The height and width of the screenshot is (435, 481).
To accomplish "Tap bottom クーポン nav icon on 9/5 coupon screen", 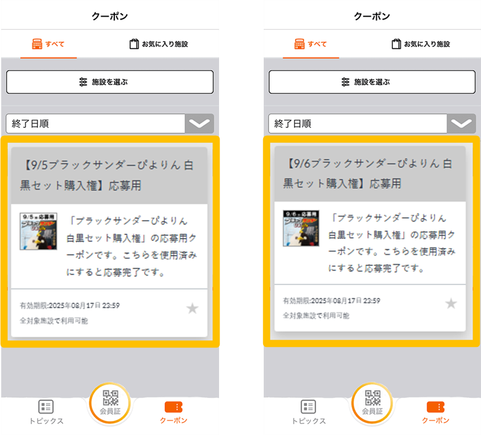I will pos(174,412).
